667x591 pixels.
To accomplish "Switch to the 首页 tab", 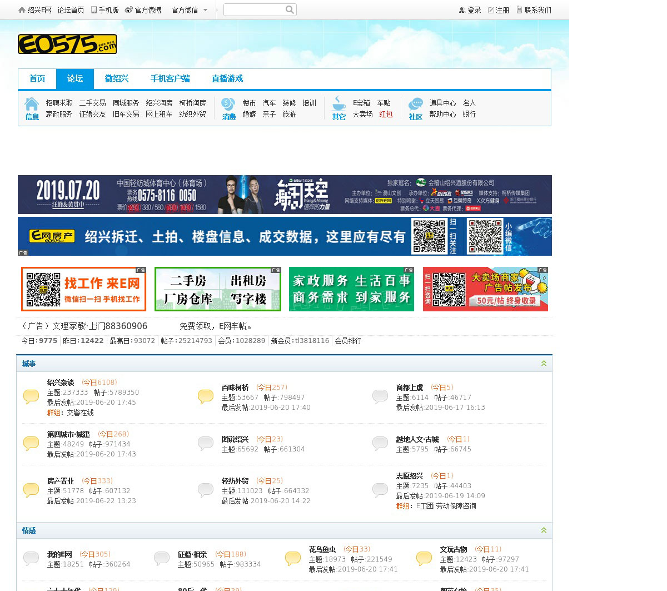I will click(37, 79).
